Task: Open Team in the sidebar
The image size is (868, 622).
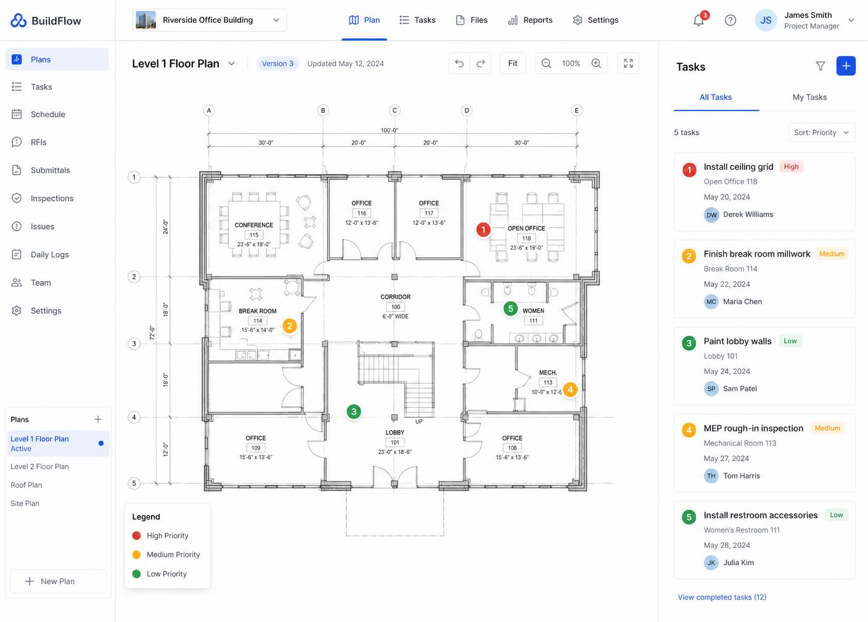Action: pyautogui.click(x=57, y=283)
